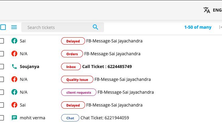This screenshot has height=123, width=222.
Task: Open Call Ticket : 6224485749
Action: click(107, 67)
